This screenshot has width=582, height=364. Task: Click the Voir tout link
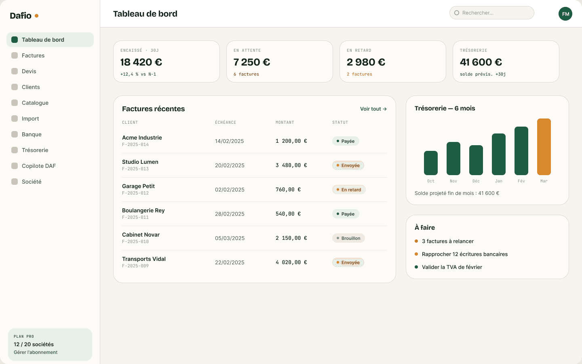[x=373, y=109]
